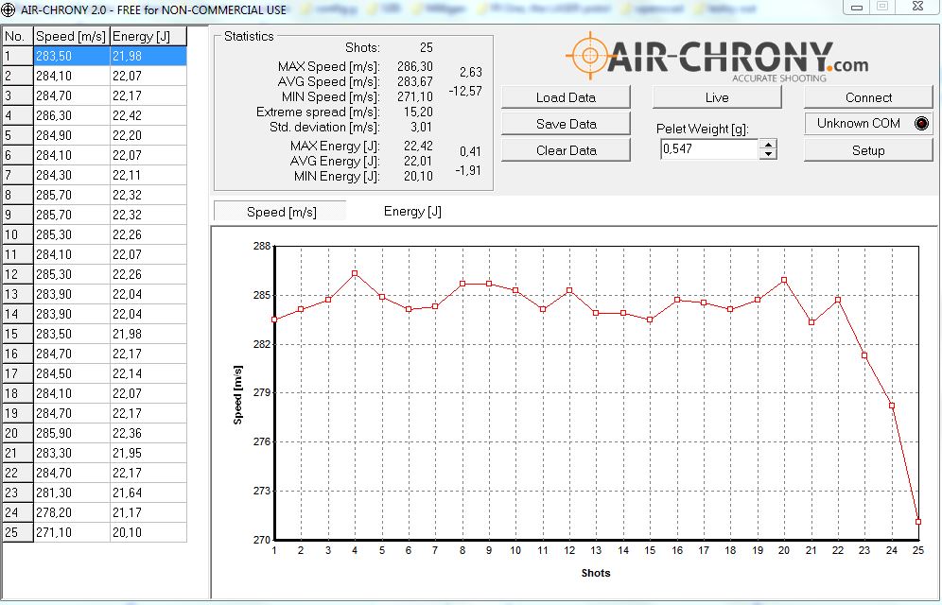942x605 pixels.
Task: Click row number 22 in table
Action: coord(18,473)
